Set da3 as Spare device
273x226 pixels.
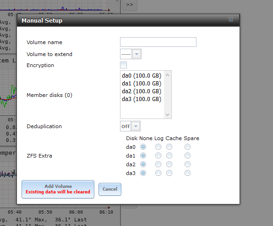point(187,173)
